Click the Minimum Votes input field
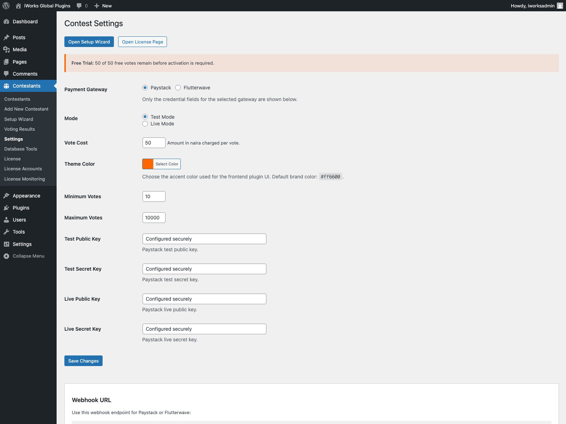This screenshot has height=424, width=566. tap(154, 196)
